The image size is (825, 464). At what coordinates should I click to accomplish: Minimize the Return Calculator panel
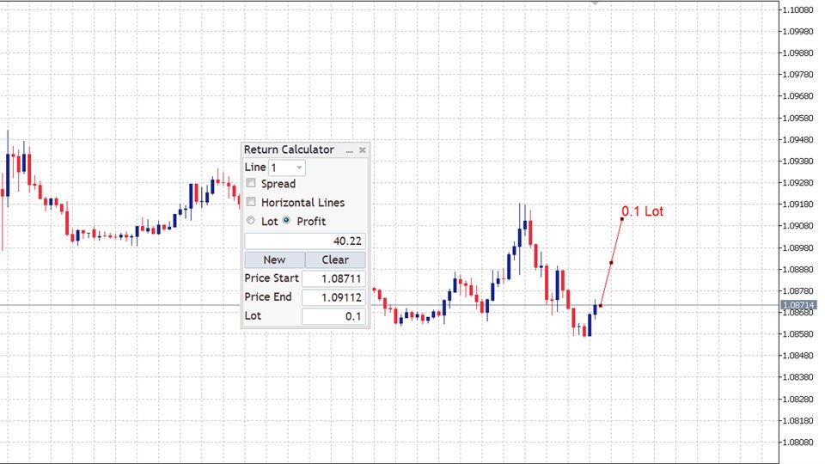pos(350,150)
